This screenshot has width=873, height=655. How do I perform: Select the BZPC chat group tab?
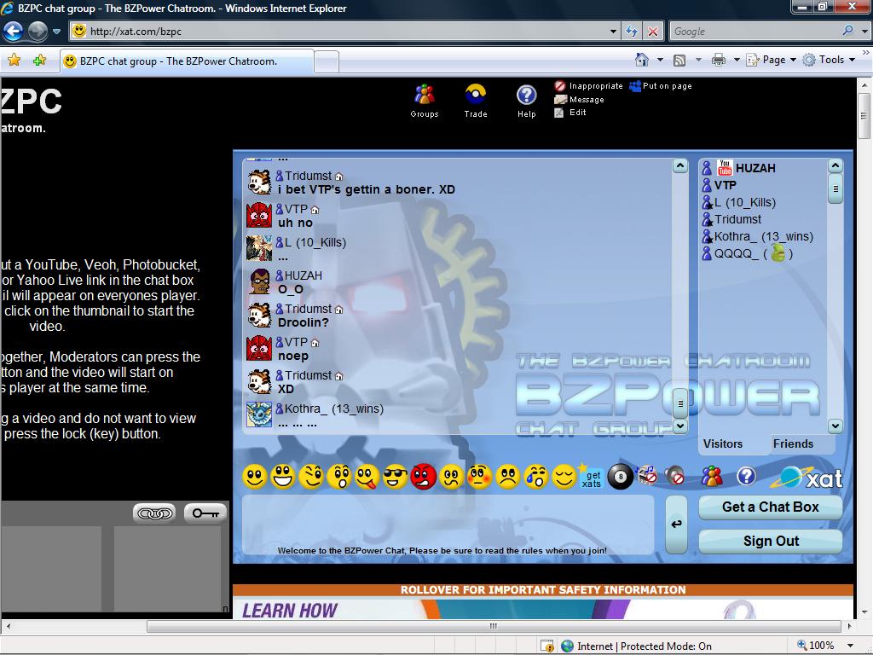point(187,61)
